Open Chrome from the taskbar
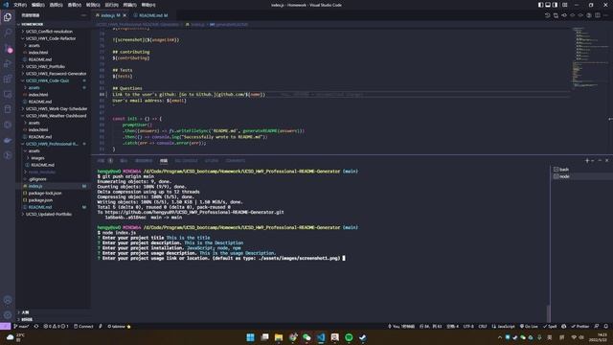 (293, 337)
